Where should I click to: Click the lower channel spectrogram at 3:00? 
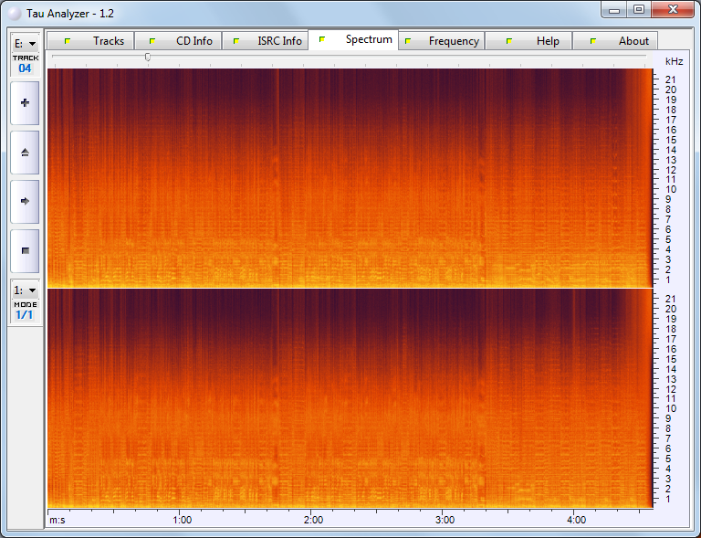[444, 398]
